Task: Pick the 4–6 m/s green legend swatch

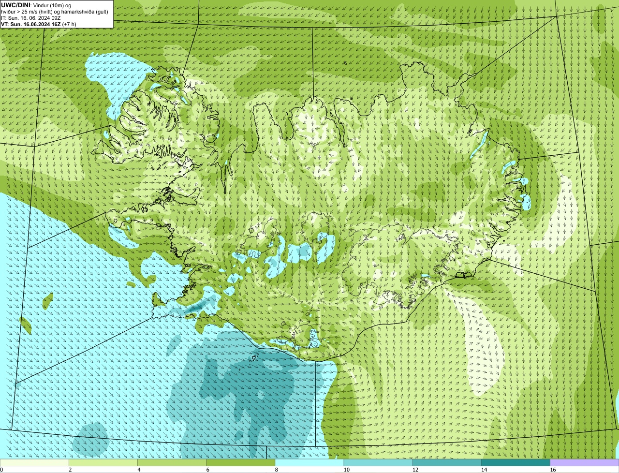Action: point(172,463)
